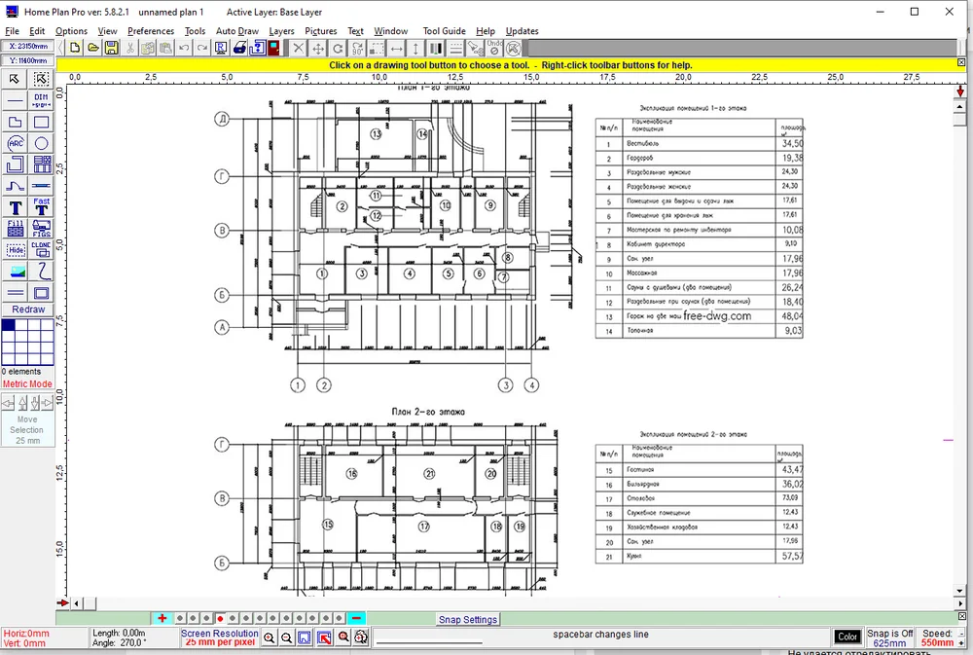973x655 pixels.
Task: Open the Auto Draw menu
Action: pos(236,31)
